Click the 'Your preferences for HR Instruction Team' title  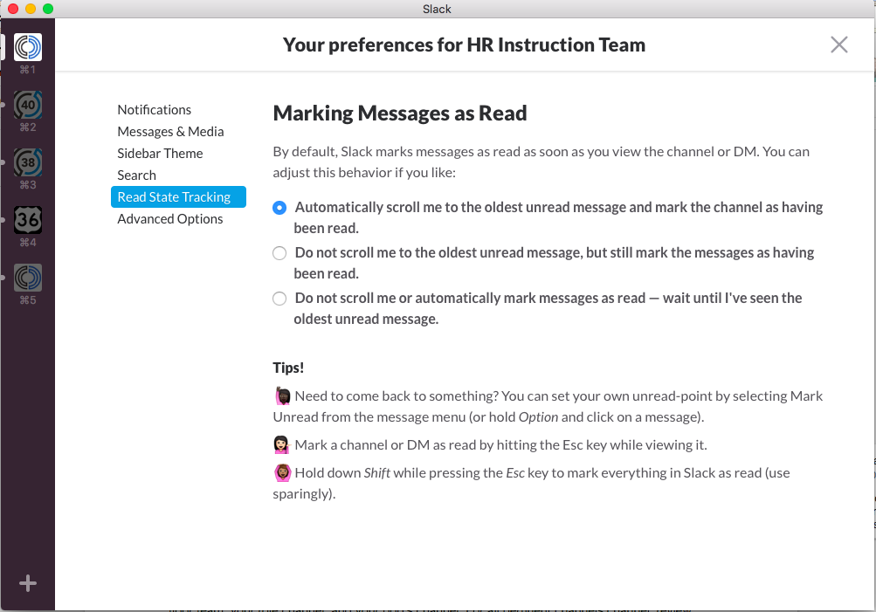click(x=464, y=45)
